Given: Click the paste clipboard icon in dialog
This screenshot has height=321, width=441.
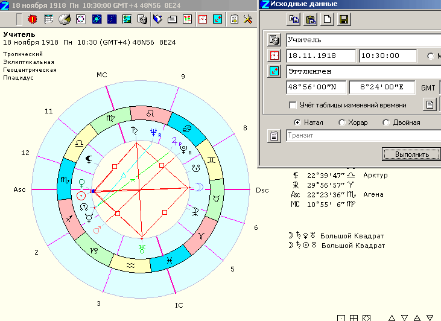Looking at the screenshot, I should [311, 19].
